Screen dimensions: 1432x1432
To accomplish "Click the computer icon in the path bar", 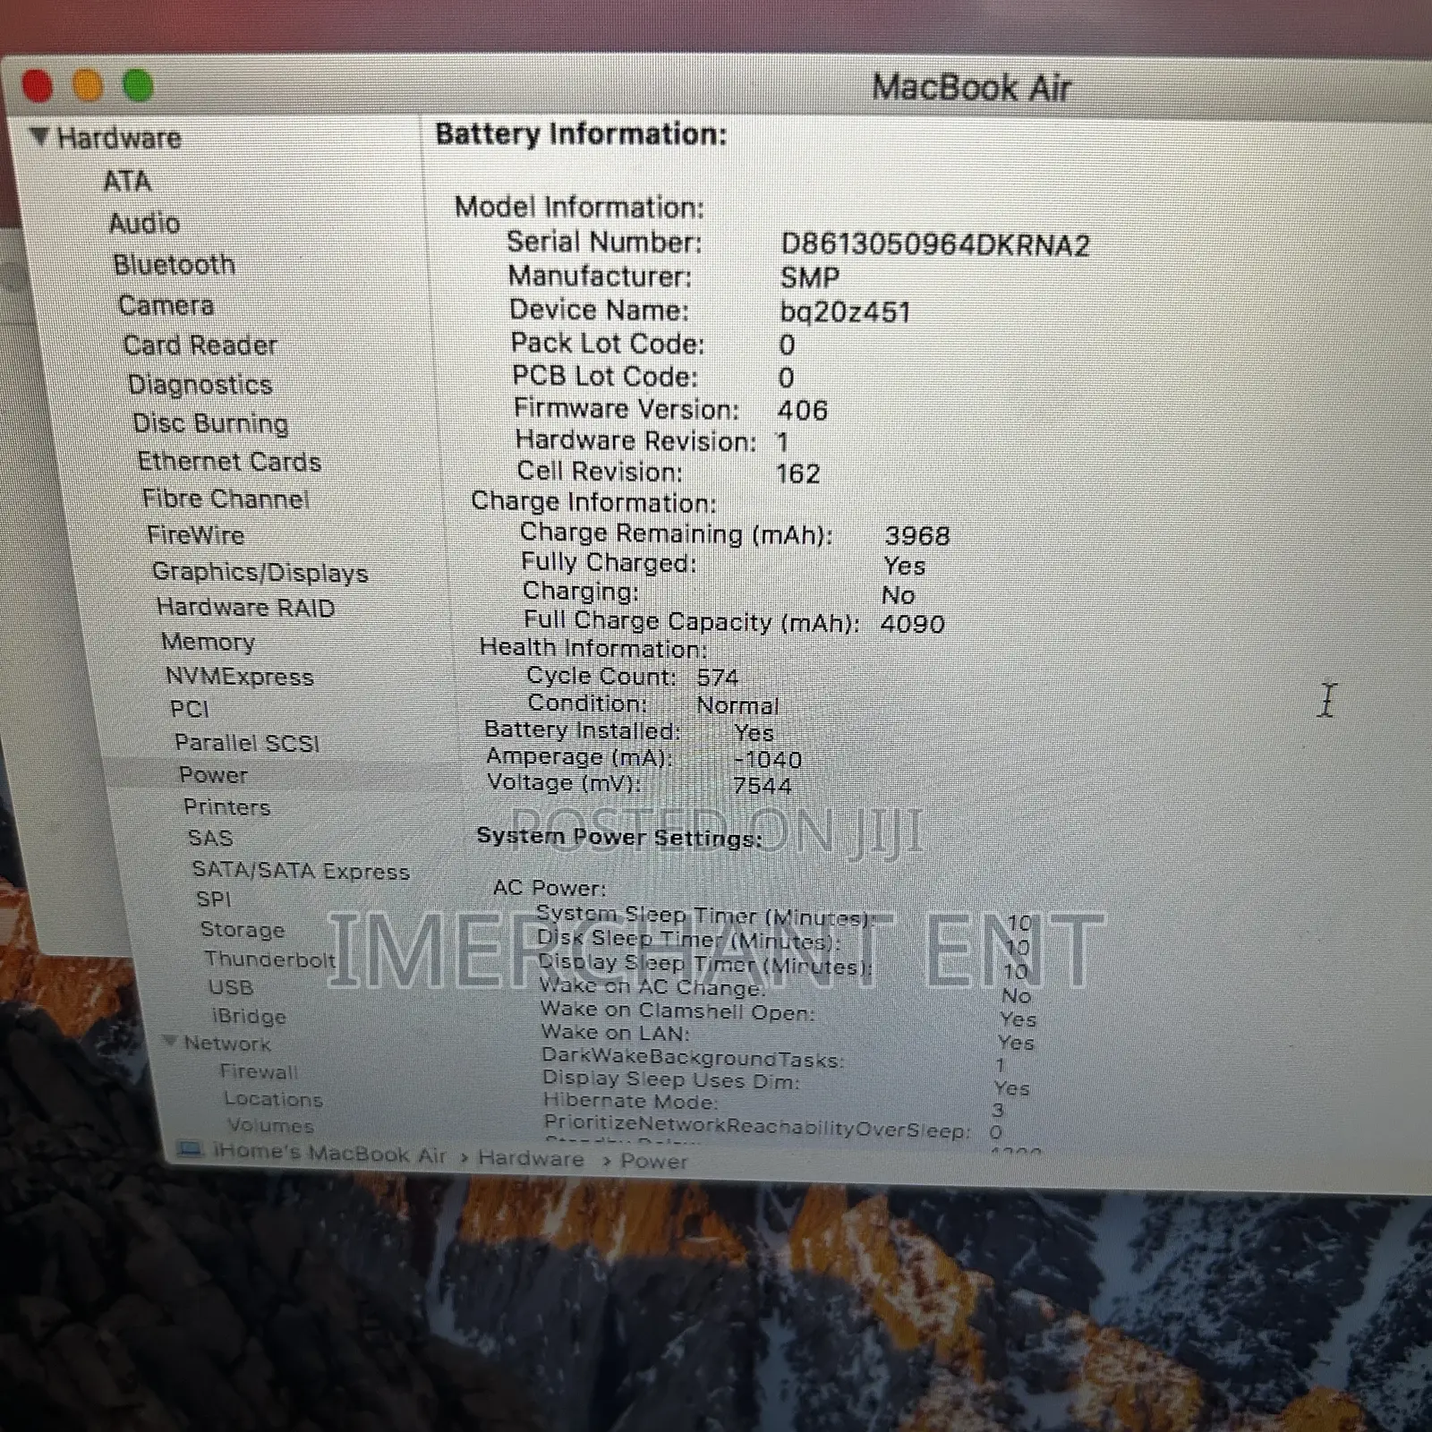I will (x=190, y=1150).
